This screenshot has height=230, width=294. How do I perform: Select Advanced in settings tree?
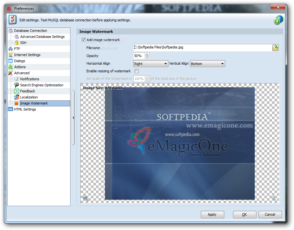22,73
